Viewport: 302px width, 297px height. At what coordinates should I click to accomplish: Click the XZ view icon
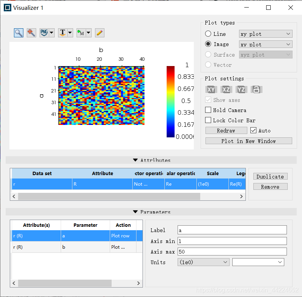point(226,89)
